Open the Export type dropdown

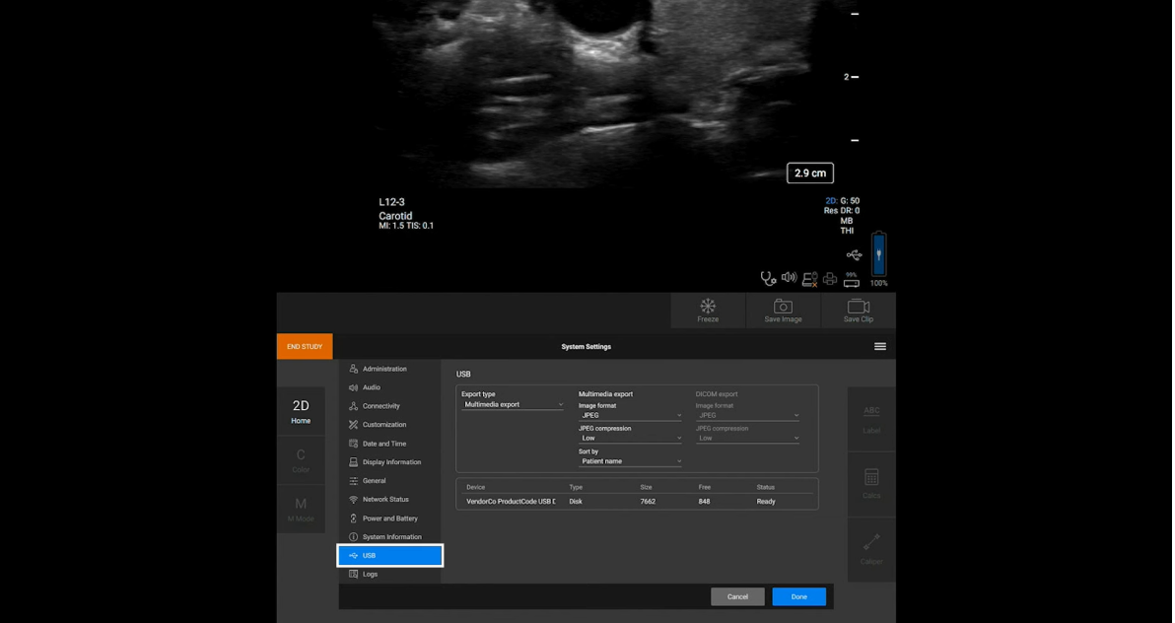512,404
